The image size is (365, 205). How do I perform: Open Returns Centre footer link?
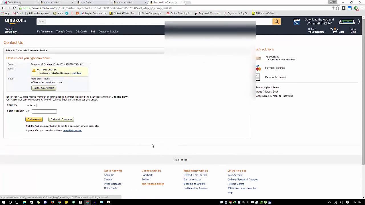pos(236,184)
